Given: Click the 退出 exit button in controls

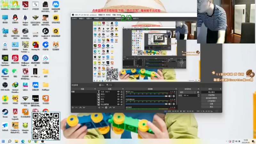Looking at the screenshot, I should click(x=212, y=107).
